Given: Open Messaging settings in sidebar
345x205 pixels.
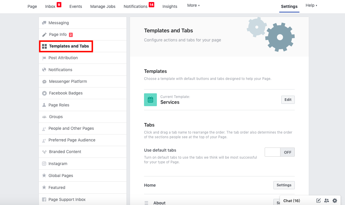Looking at the screenshot, I should (58, 23).
